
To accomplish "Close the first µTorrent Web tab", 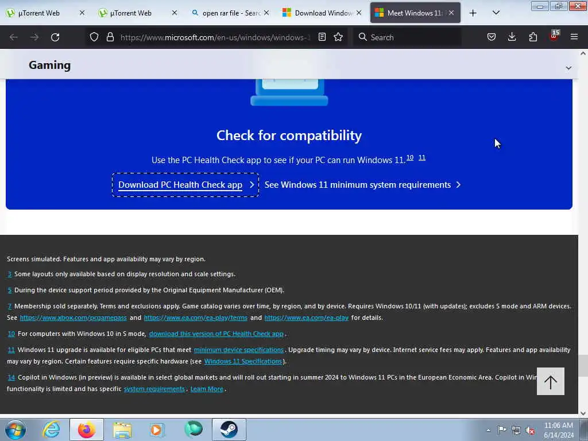I will (82, 13).
